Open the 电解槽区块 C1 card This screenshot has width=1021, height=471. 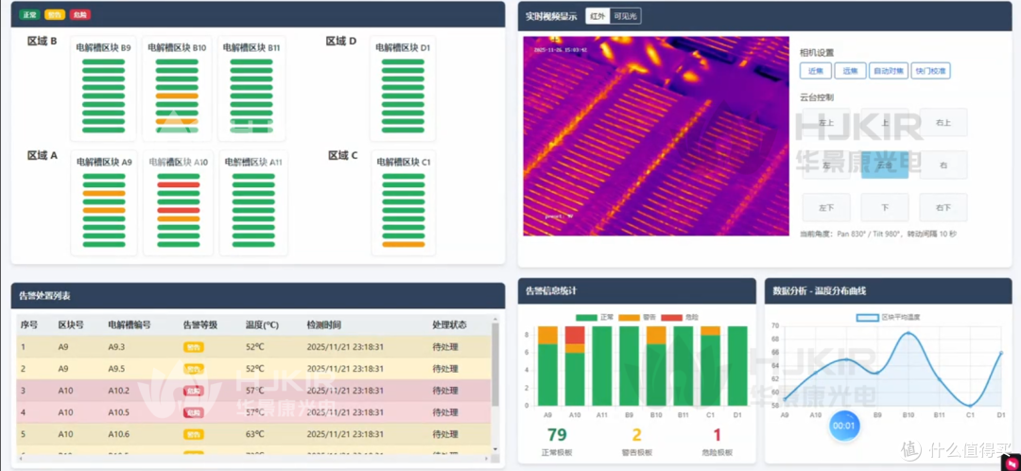[404, 202]
